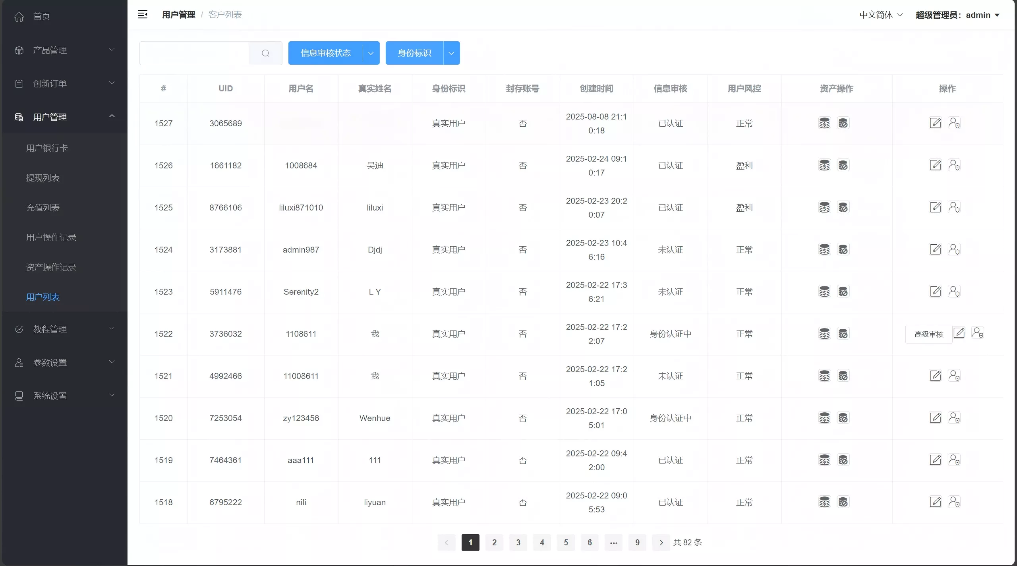The width and height of the screenshot is (1017, 566).
Task: Click user-settings icon for aaa111 row
Action: click(x=954, y=460)
